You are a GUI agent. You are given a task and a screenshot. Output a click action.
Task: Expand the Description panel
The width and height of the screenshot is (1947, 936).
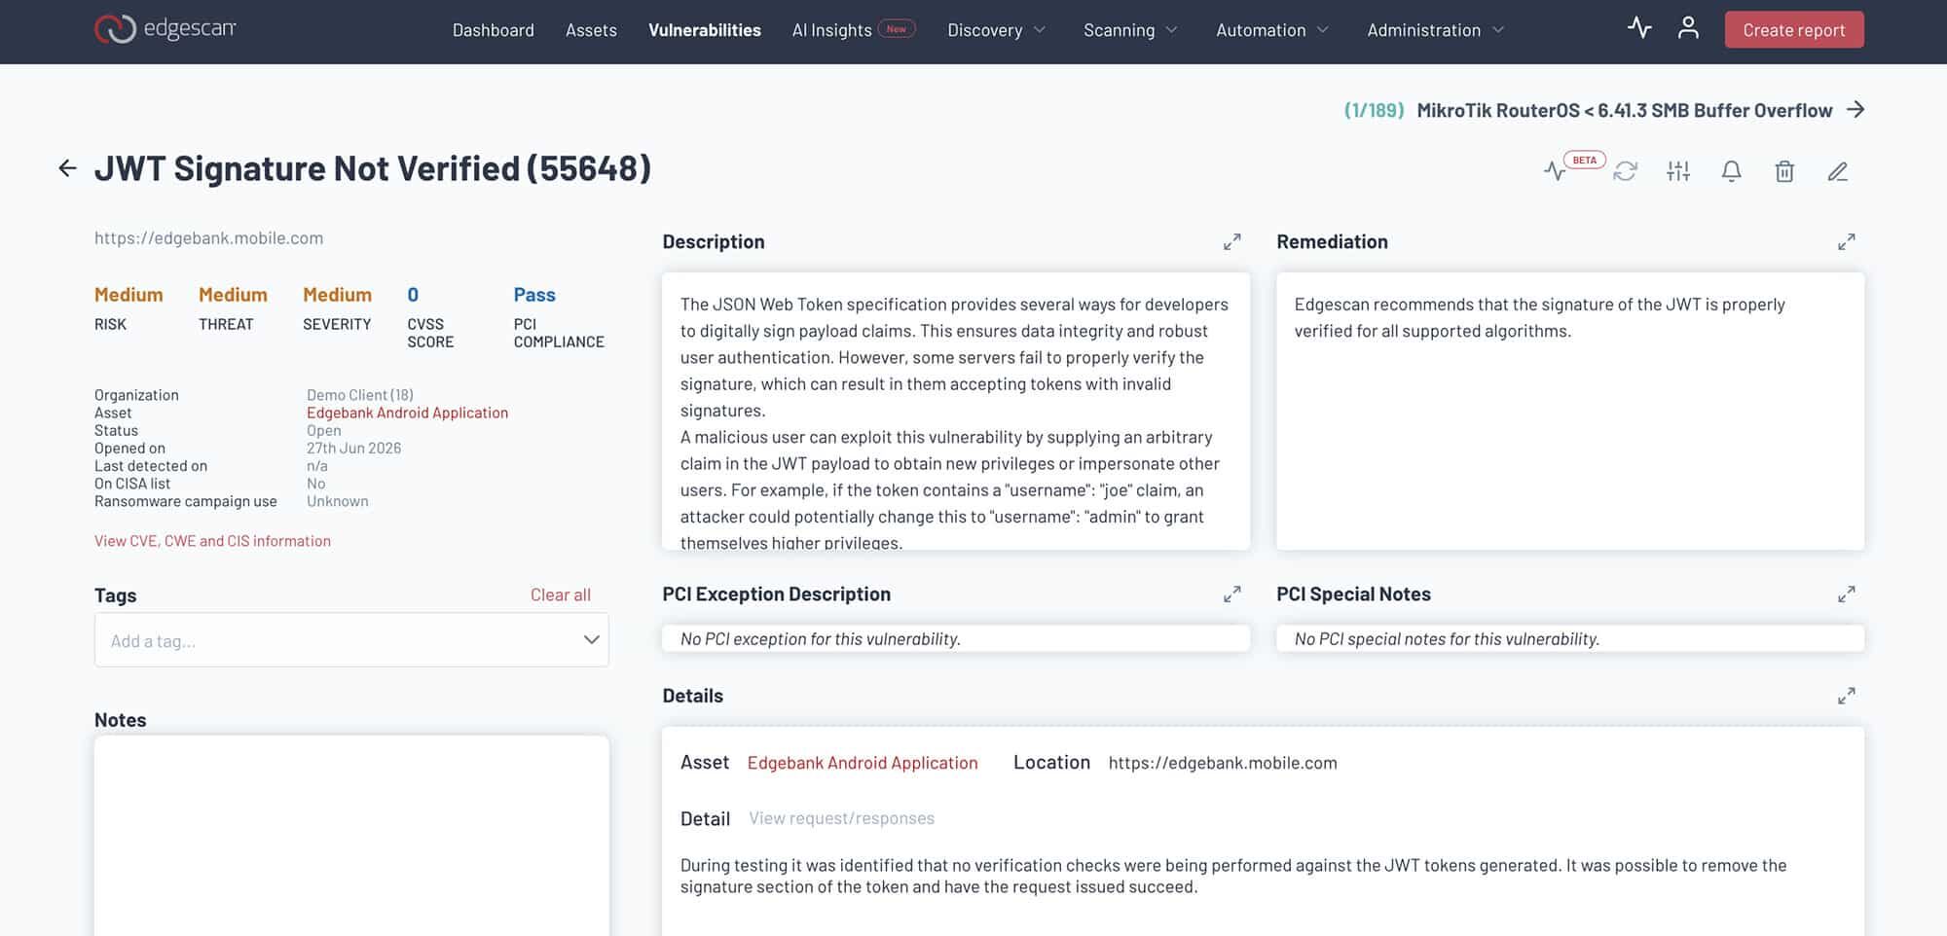point(1232,241)
